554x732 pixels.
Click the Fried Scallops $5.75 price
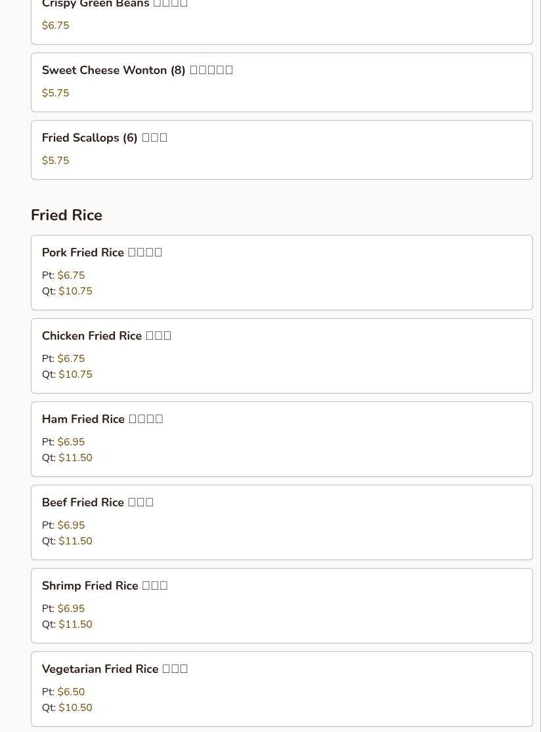pos(56,161)
